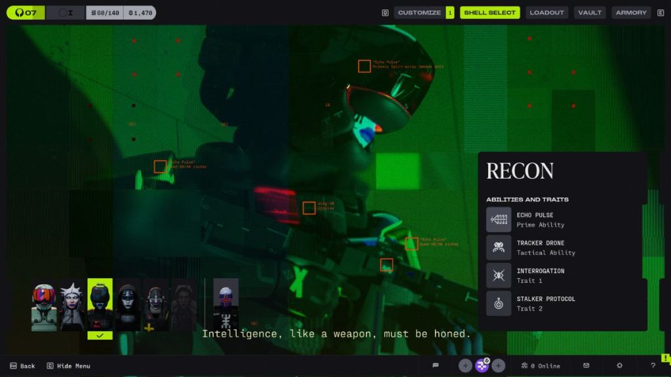Image resolution: width=671 pixels, height=377 pixels.
Task: Switch to the Customize tab
Action: coord(419,12)
